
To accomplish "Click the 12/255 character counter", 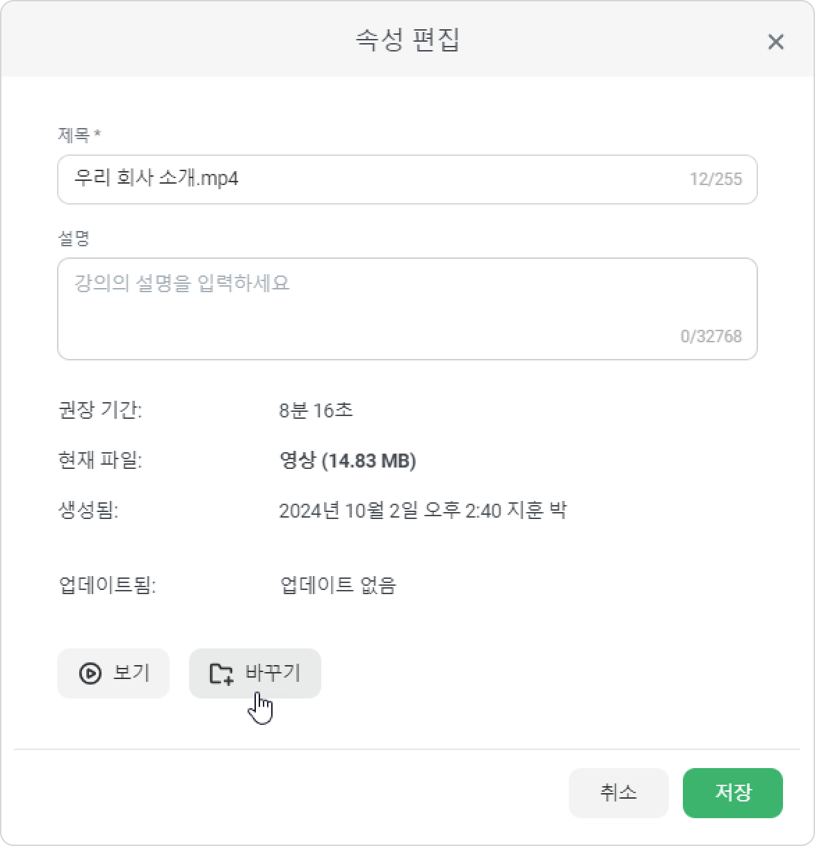I will point(716,179).
